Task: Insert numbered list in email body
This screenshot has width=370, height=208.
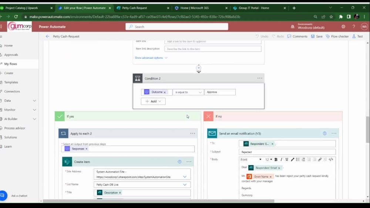Action: point(303,160)
